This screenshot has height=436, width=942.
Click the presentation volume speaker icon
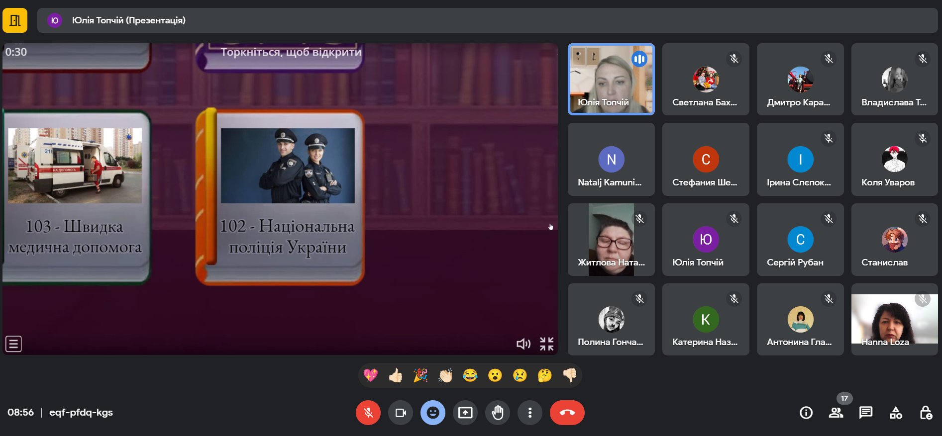(523, 344)
